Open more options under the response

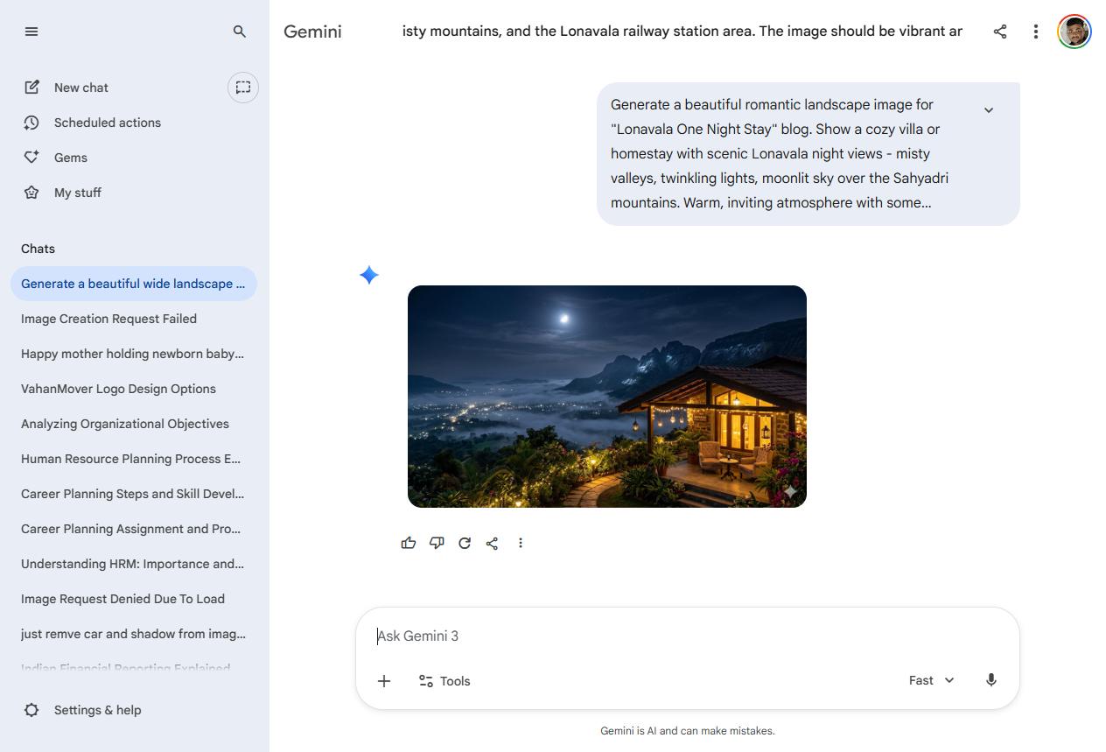click(x=521, y=543)
